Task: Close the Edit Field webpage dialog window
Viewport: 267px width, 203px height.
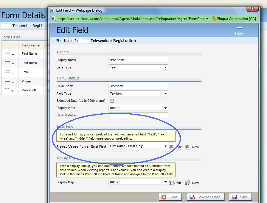Action: 252,9
